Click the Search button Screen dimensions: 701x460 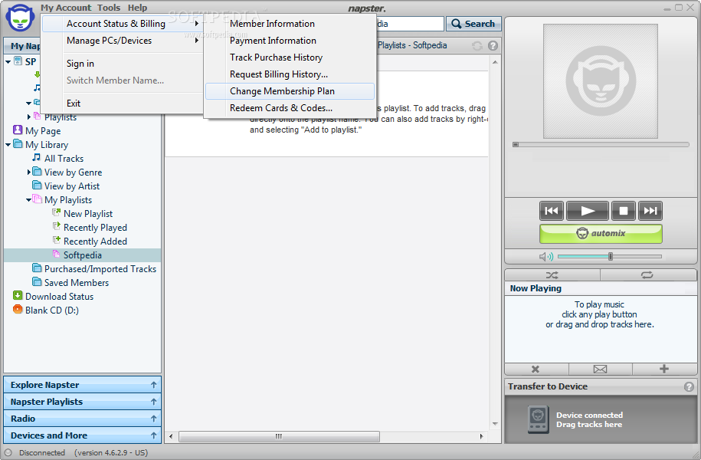(x=473, y=24)
